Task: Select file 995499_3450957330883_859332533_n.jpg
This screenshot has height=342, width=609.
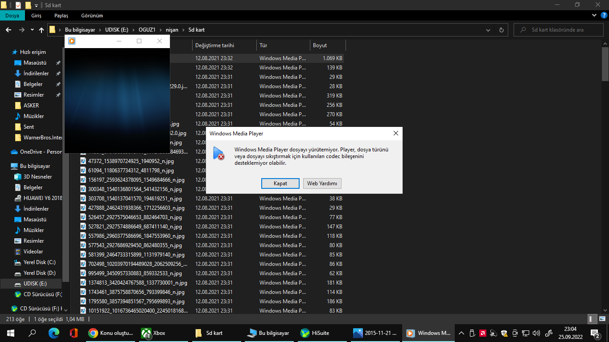Action: click(x=135, y=273)
